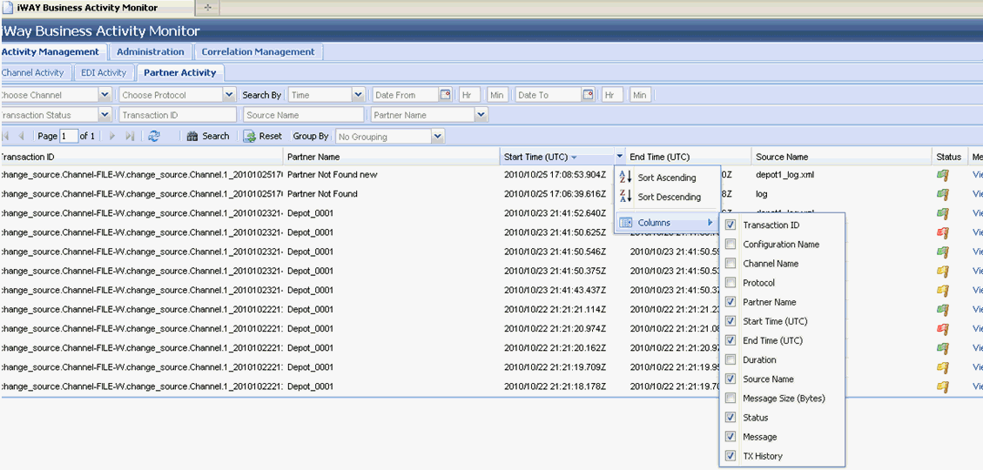
Task: Click the Reset button
Action: coord(263,136)
